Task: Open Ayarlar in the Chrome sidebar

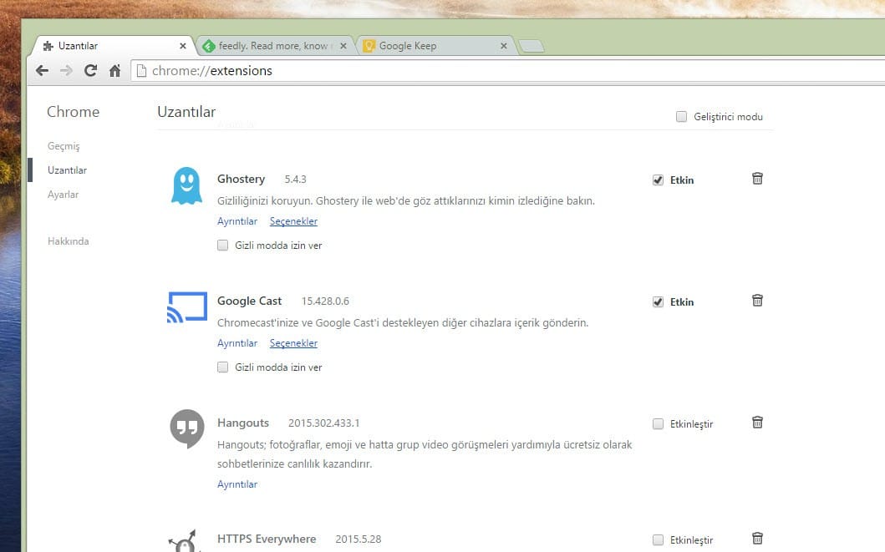Action: pos(63,195)
